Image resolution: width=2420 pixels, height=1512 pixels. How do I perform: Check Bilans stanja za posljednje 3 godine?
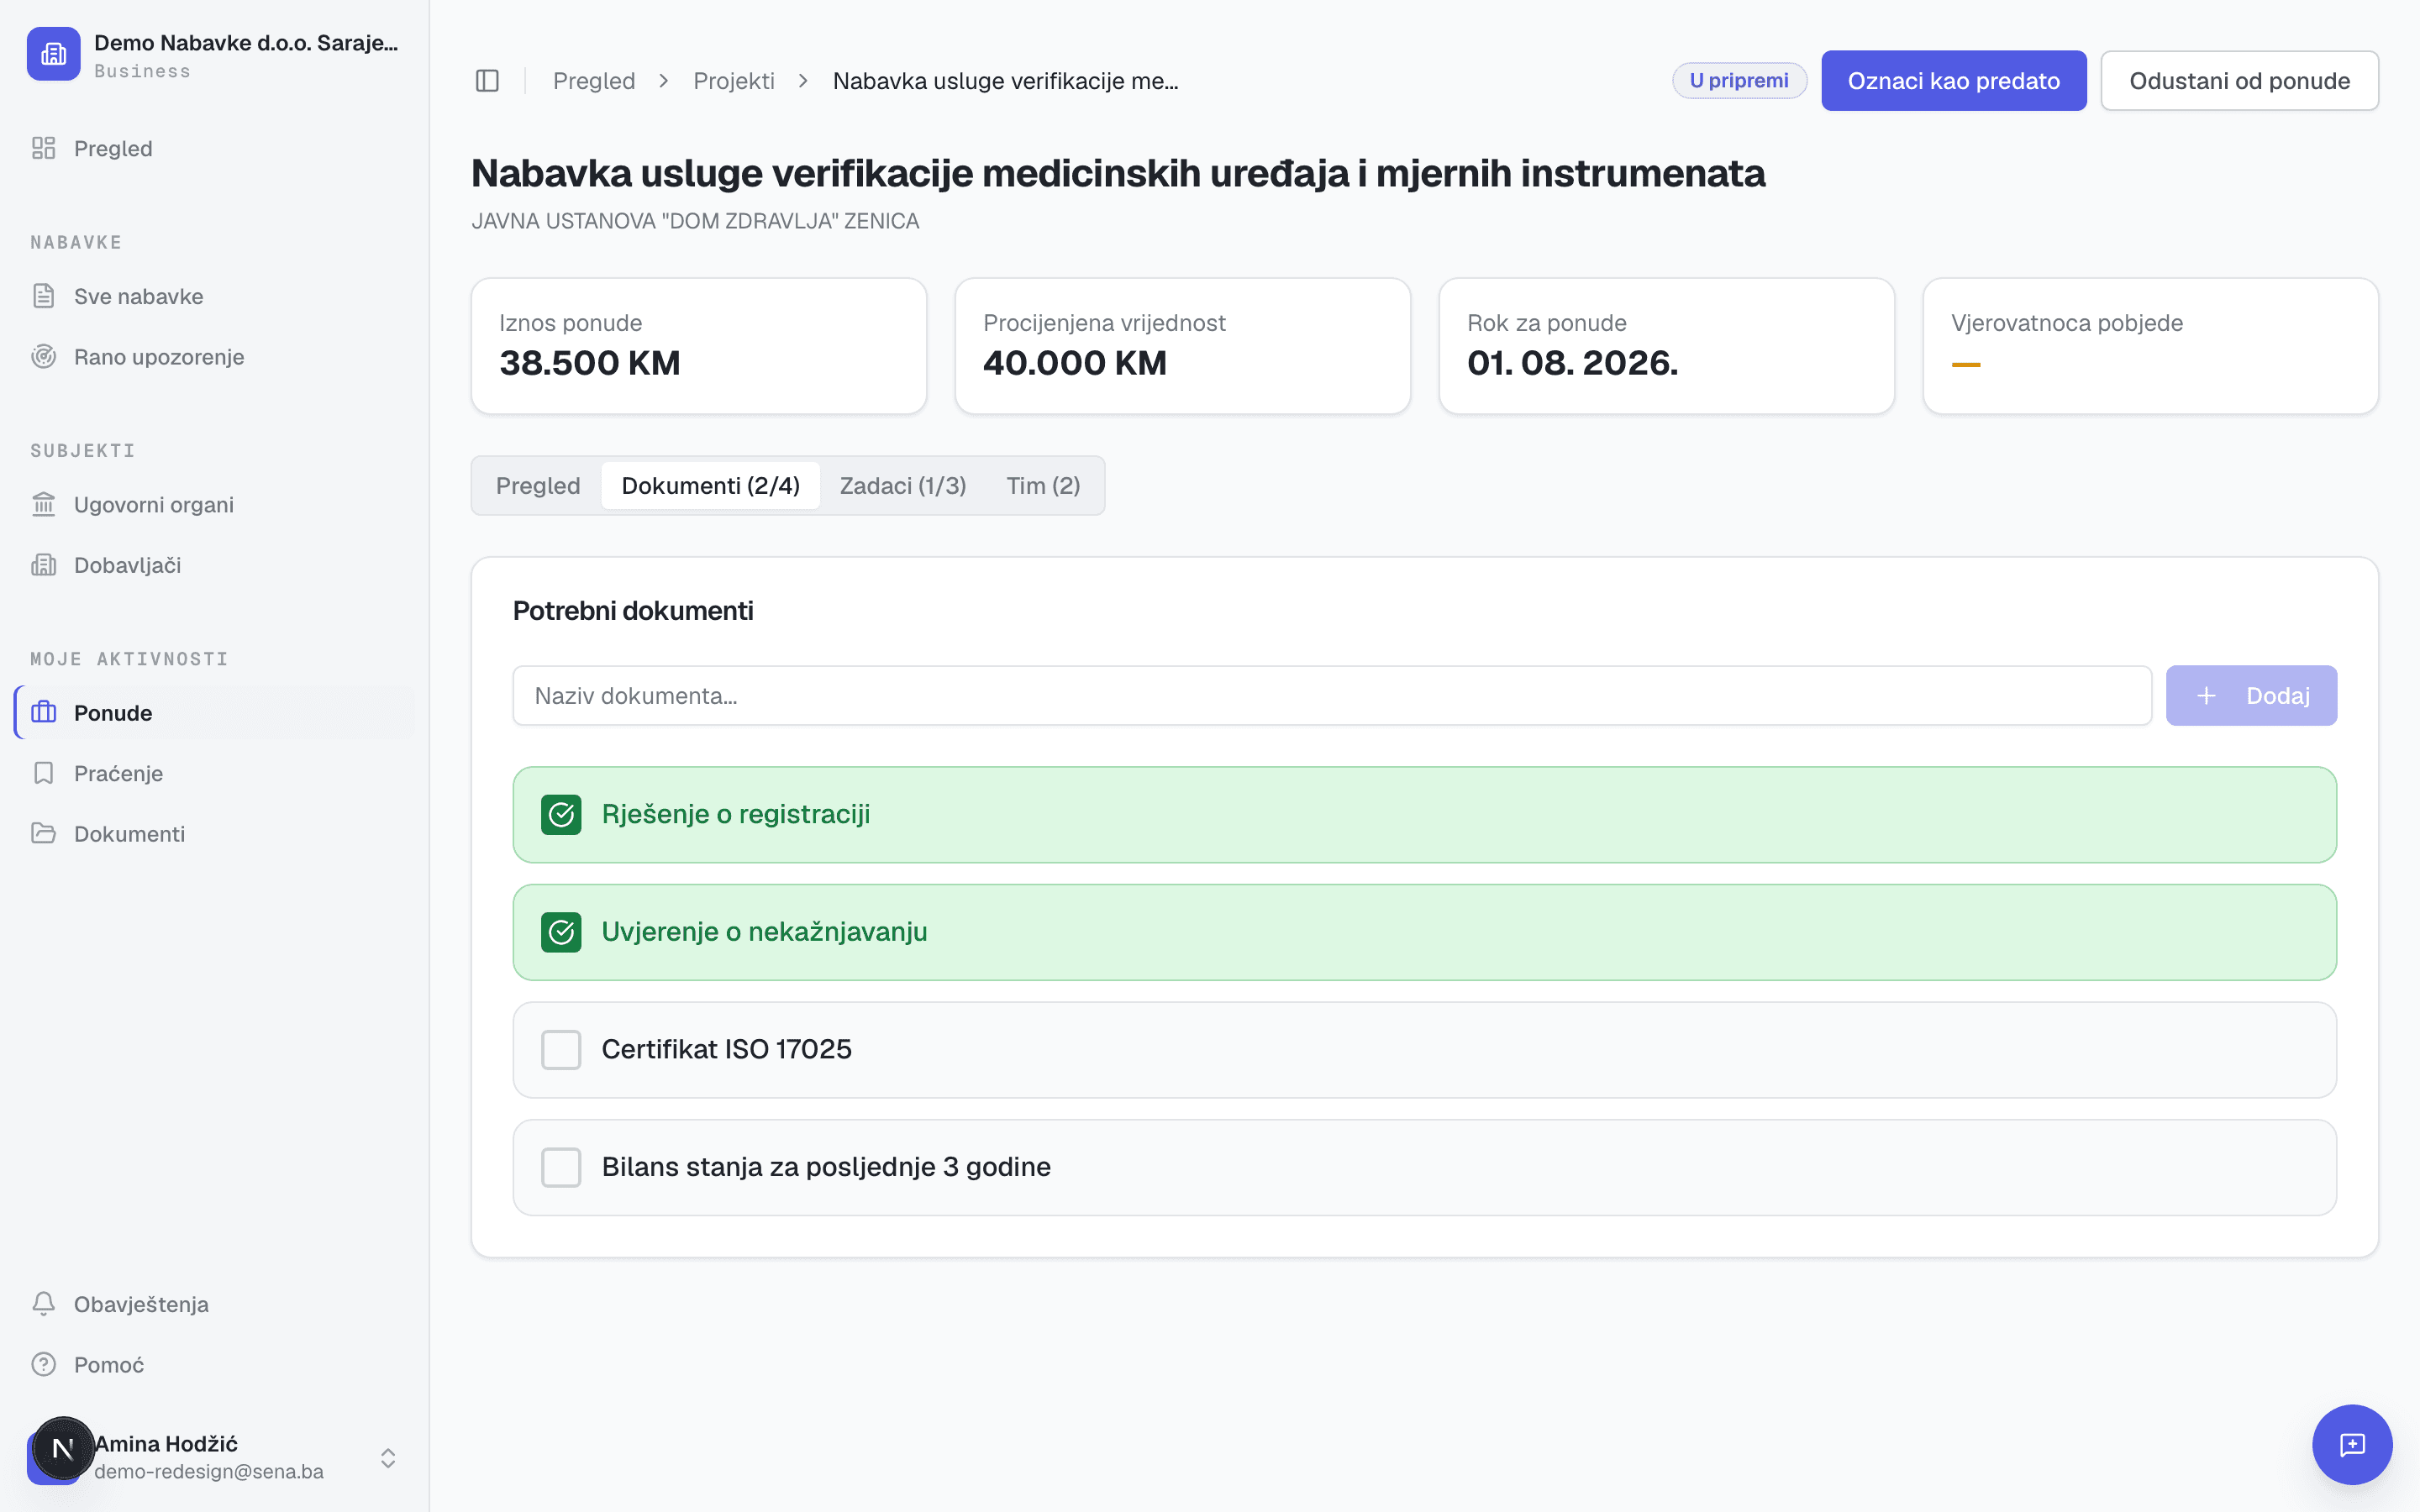[x=561, y=1167]
